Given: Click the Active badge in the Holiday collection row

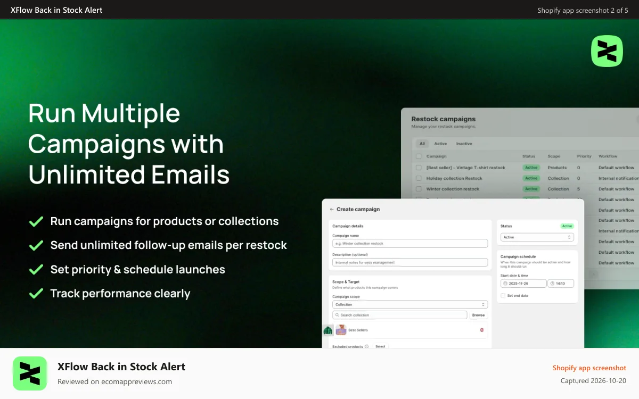Looking at the screenshot, I should [x=531, y=178].
